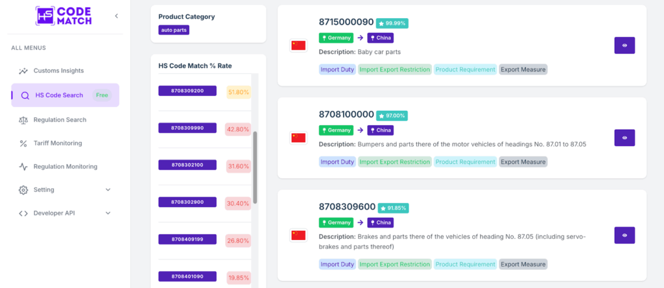The width and height of the screenshot is (664, 288).
Task: Open the Customs Insights menu item
Action: coord(58,71)
